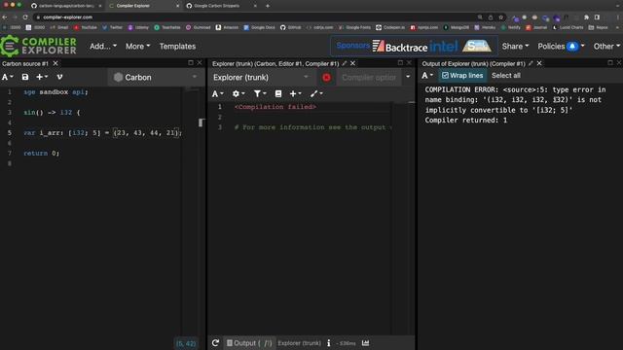Click the Compilation failed text in compiler pane
The height and width of the screenshot is (350, 623).
(275, 107)
